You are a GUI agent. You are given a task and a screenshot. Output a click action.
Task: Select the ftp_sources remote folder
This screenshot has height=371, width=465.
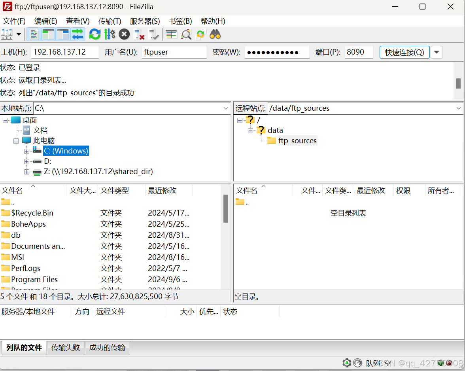coord(297,140)
